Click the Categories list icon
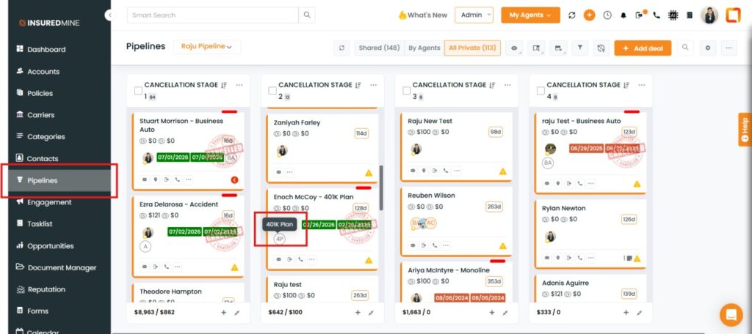Screen dimensions: 752x334 point(20,136)
